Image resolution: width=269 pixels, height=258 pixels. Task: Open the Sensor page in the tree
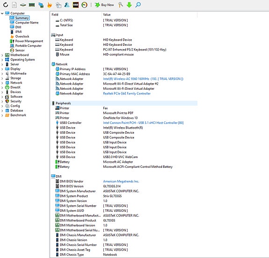point(20,50)
